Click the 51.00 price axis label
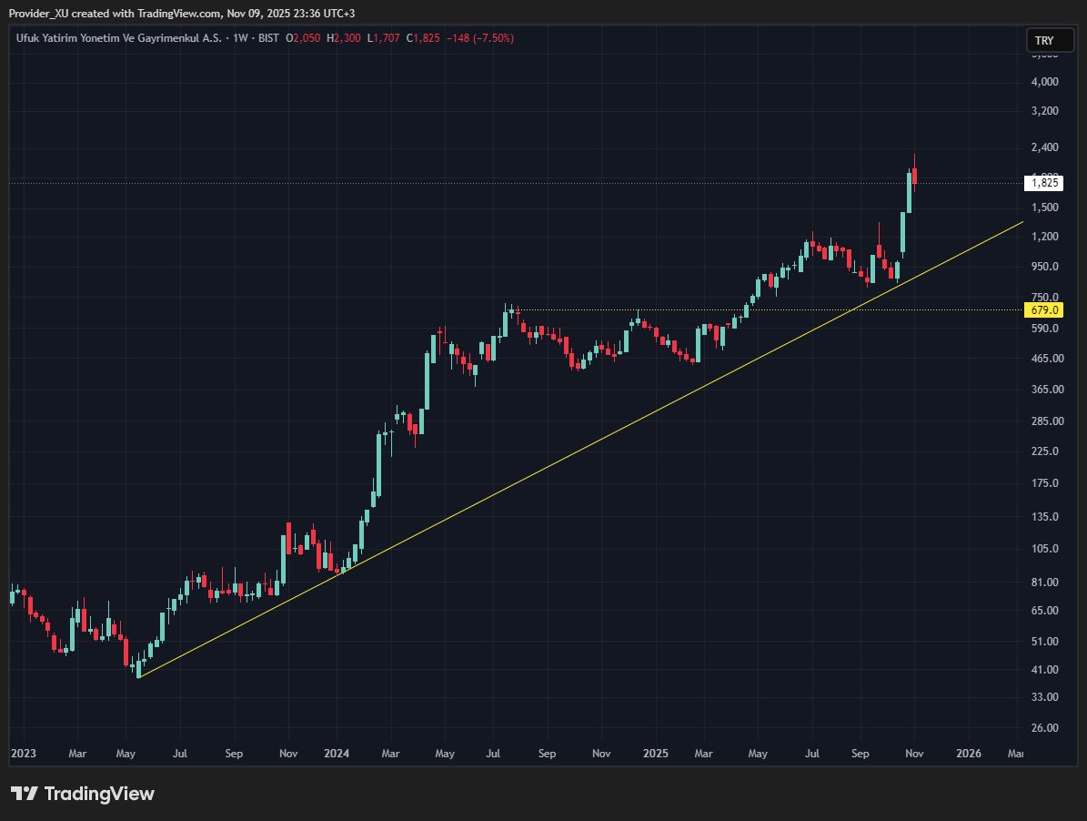The height and width of the screenshot is (821, 1087). [x=1045, y=642]
